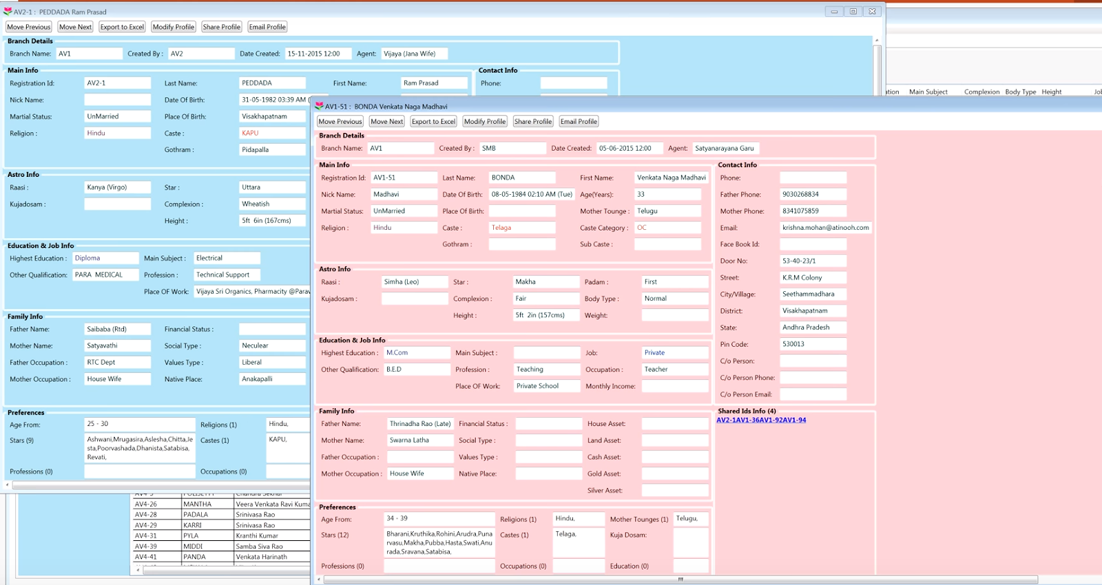Click the Place Of Work field Private School
Image resolution: width=1102 pixels, height=585 pixels.
point(547,386)
